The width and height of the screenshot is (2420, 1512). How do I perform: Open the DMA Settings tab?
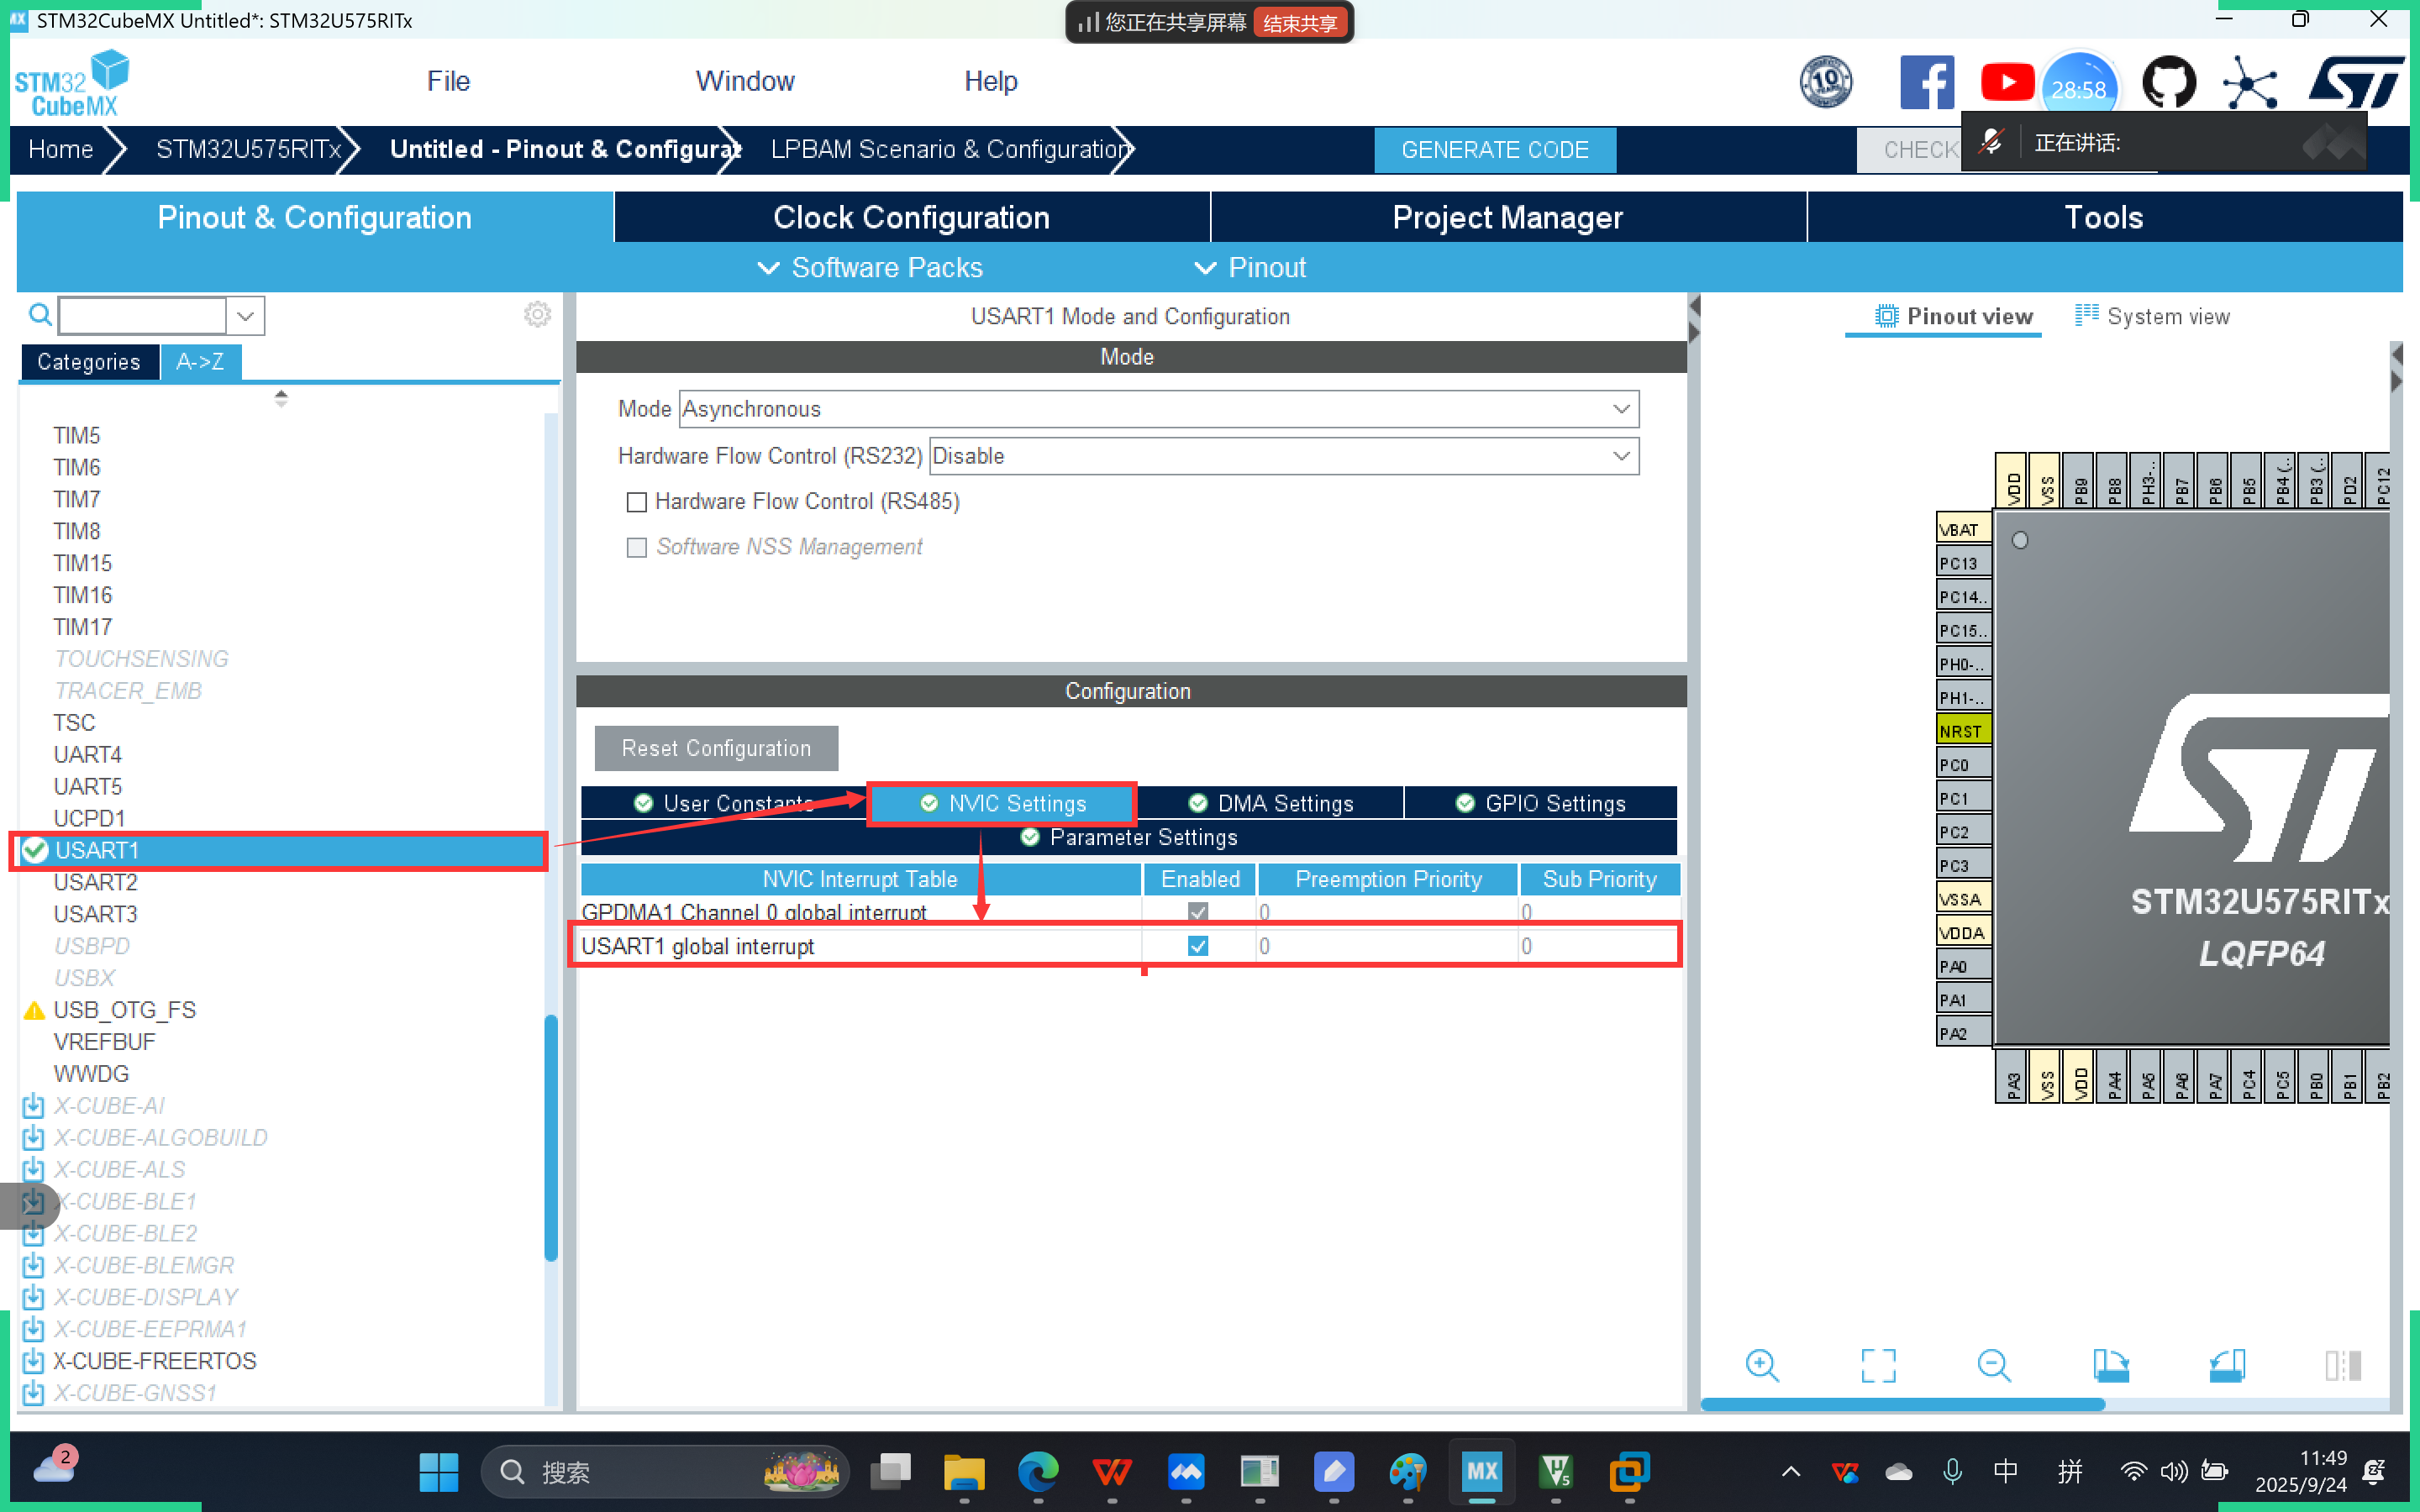(1270, 803)
